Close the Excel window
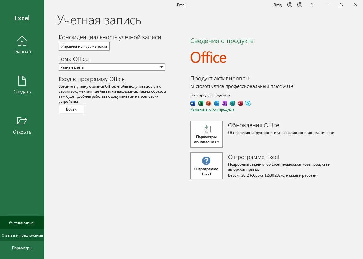 [356, 5]
